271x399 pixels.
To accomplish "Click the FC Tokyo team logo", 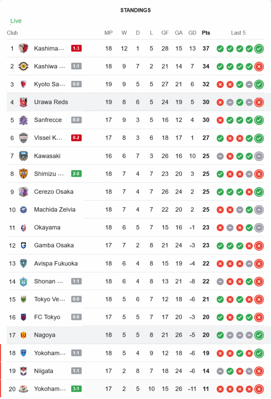I will point(24,317).
